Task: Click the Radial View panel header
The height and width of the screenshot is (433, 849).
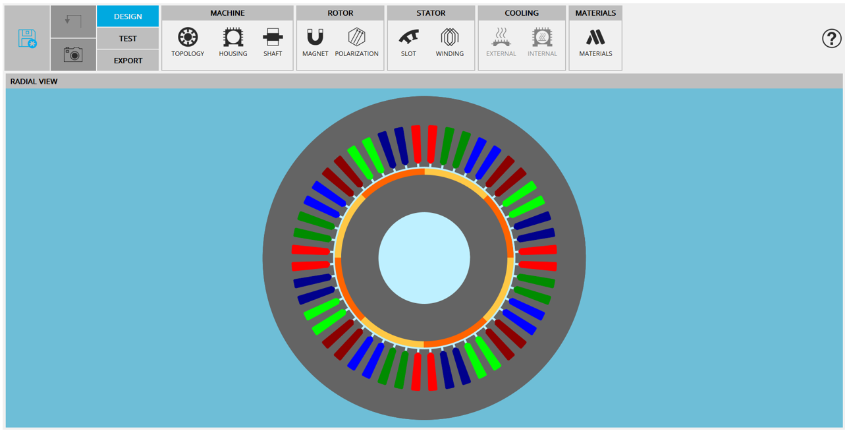Action: pos(34,82)
